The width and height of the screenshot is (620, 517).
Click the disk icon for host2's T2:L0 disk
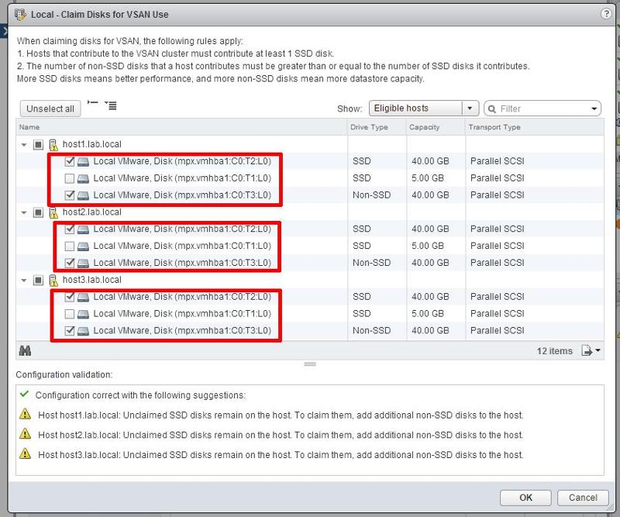tap(83, 229)
